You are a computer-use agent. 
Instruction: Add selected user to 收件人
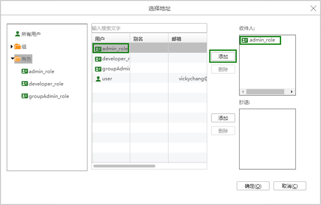(x=223, y=56)
